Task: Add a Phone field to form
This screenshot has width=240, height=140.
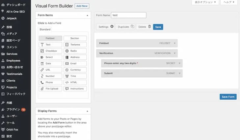Action: tap(50, 83)
